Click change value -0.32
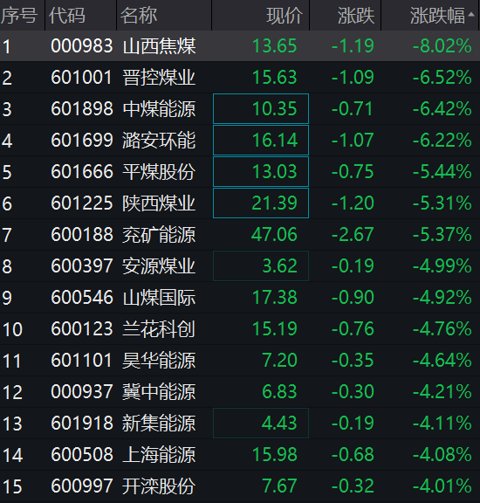This screenshot has width=480, height=503. [x=353, y=486]
